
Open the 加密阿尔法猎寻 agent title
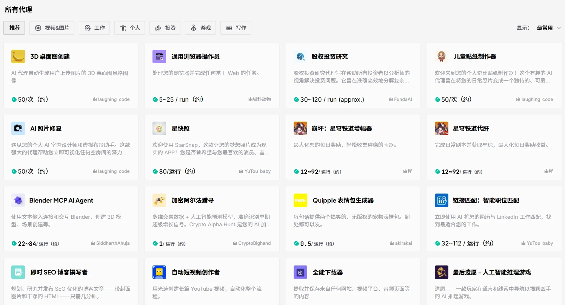tap(192, 200)
